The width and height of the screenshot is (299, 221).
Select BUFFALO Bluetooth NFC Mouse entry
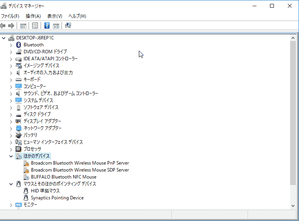pos(64,177)
